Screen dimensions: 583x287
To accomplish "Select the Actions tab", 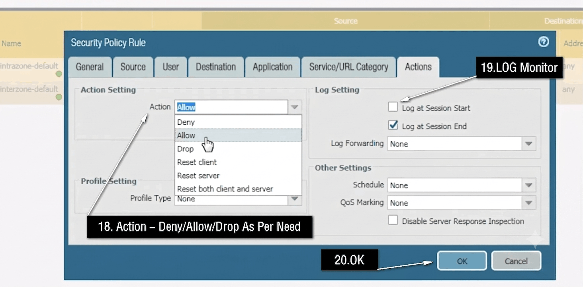I will pos(418,67).
